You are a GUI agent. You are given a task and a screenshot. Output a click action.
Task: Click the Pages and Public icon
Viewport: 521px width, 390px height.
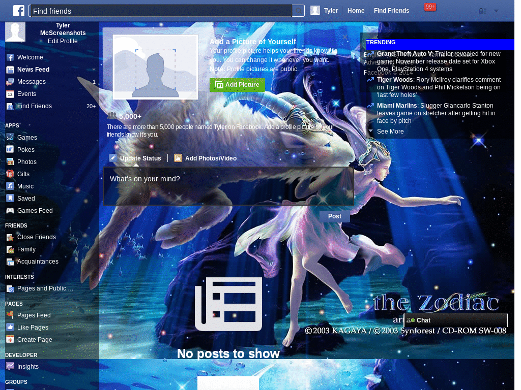10,288
